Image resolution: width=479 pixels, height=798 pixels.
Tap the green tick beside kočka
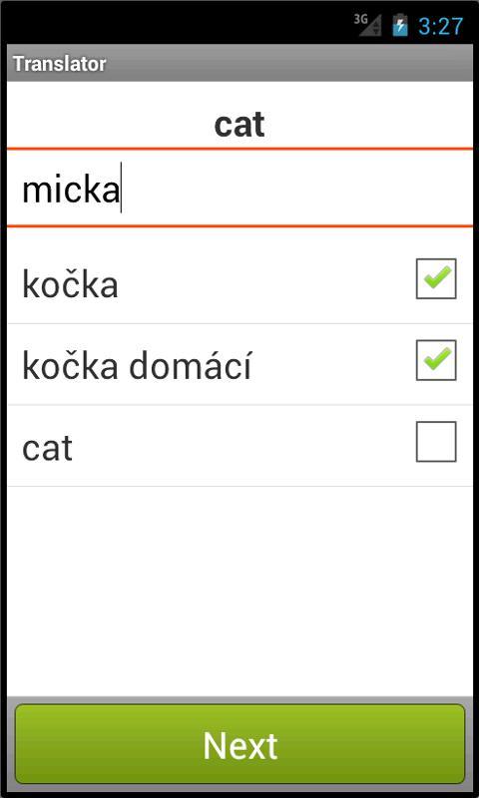(x=437, y=278)
